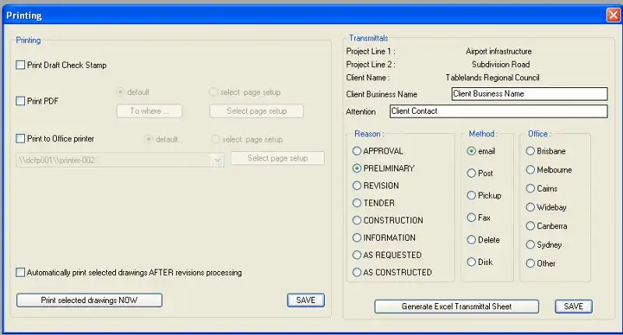Viewport: 623px width, 335px height.
Task: Set method to Post
Action: [471, 173]
